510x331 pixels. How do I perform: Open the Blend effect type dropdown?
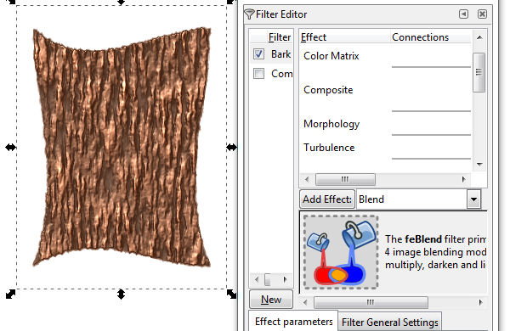pyautogui.click(x=473, y=199)
